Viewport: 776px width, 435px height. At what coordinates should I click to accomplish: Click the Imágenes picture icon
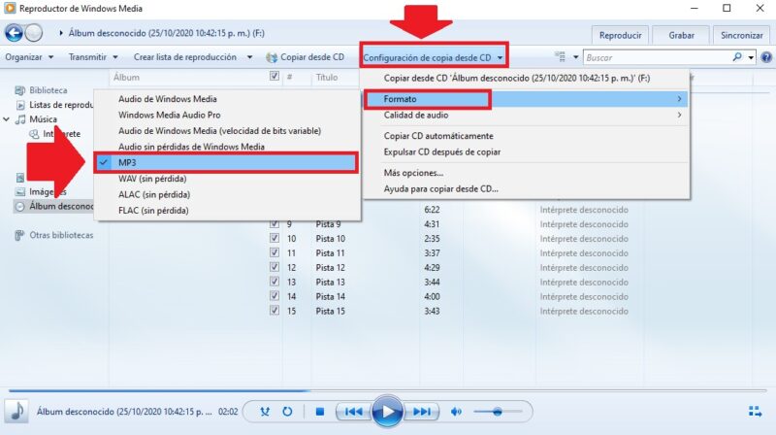(x=19, y=191)
